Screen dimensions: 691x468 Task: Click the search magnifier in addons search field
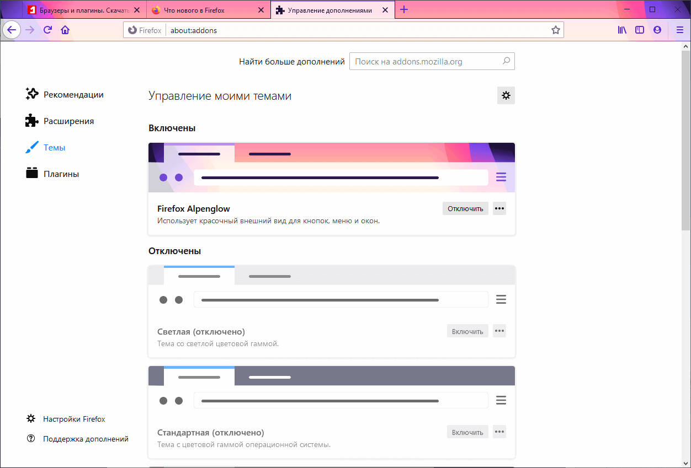(x=506, y=61)
